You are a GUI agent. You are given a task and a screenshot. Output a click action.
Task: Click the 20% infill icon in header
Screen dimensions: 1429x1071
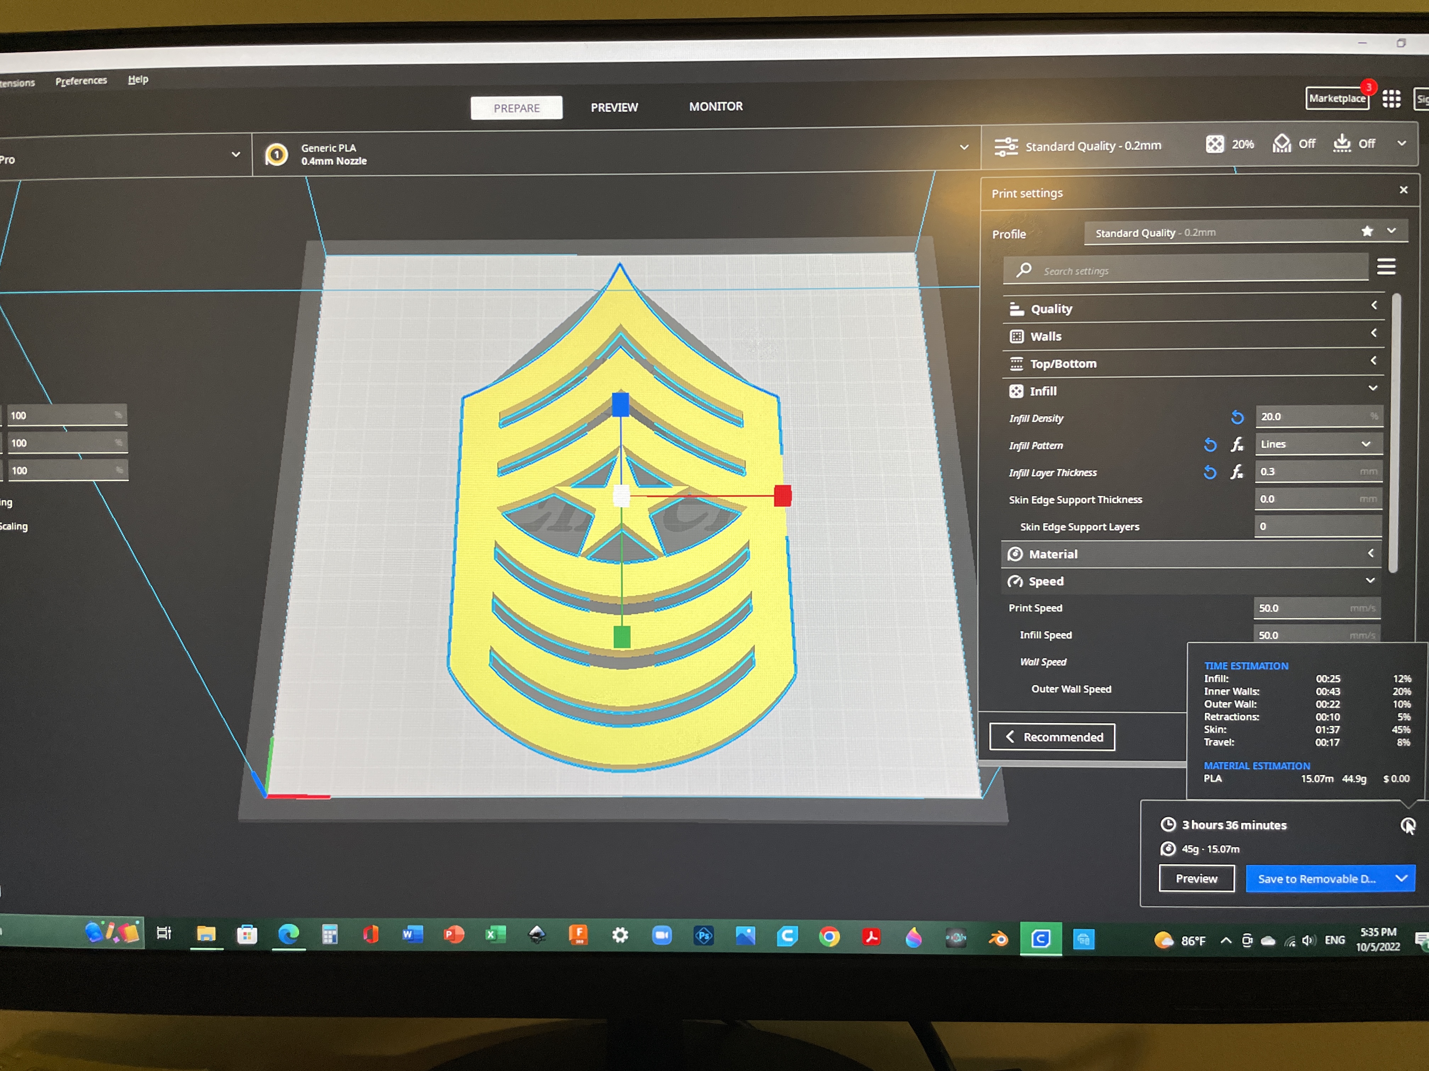tap(1215, 144)
